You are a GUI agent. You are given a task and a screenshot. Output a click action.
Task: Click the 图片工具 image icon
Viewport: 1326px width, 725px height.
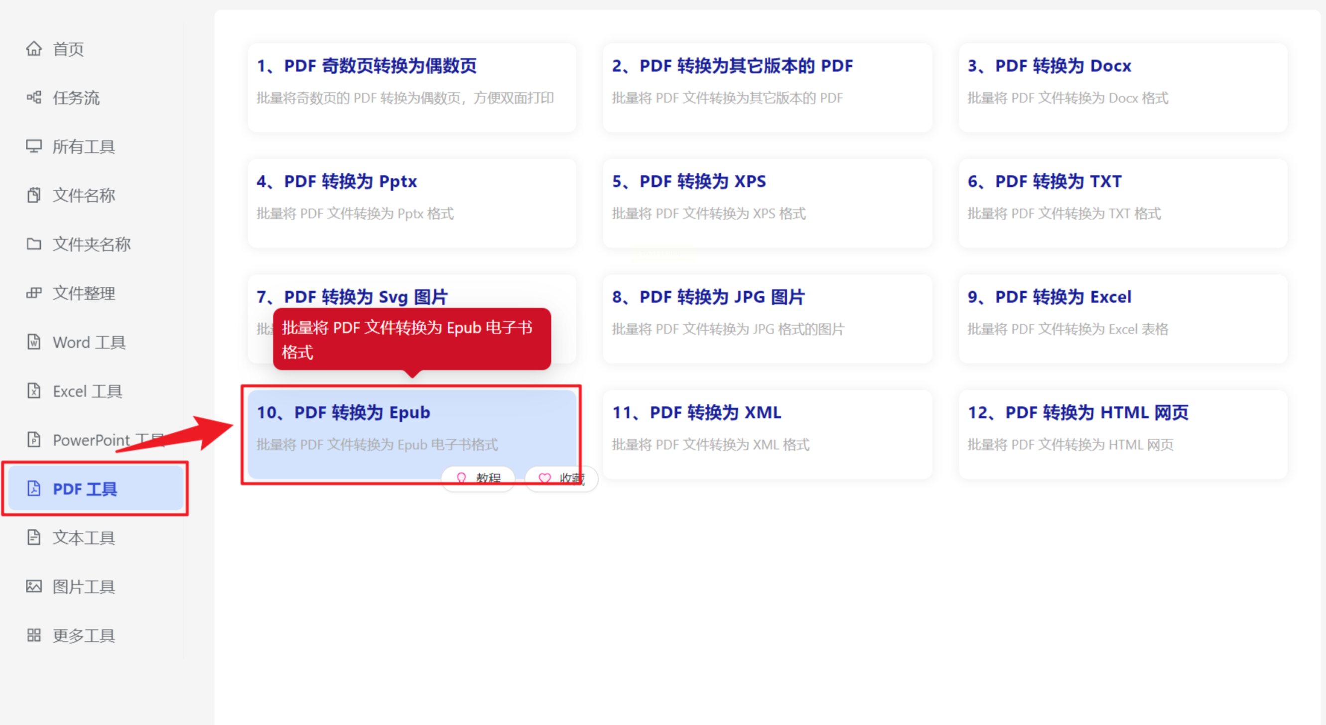coord(34,587)
